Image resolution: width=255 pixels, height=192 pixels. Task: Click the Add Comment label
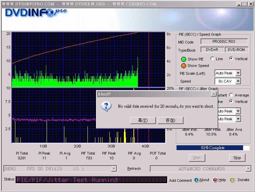(180, 180)
